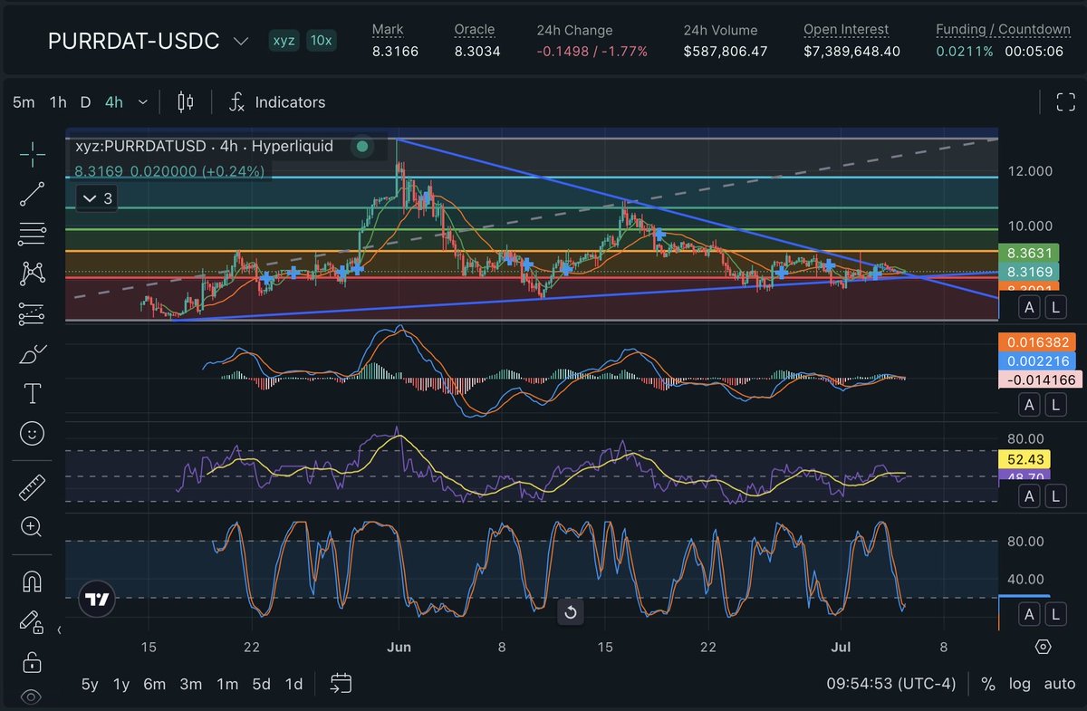Toggle lock all drawing tools
Screen dimensions: 1087x711
(x=33, y=661)
